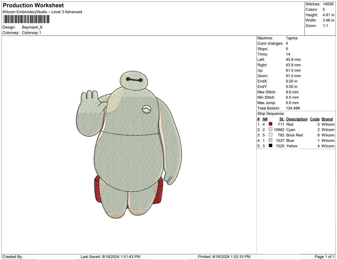Click the text 'Wilcom EmbroideryStudio – Level 3 Advanced'
Screen dimensions: 337x260
pos(42,12)
